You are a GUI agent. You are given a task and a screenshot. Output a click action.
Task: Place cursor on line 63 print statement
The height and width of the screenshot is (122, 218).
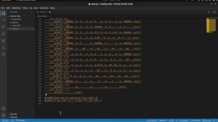(71, 98)
